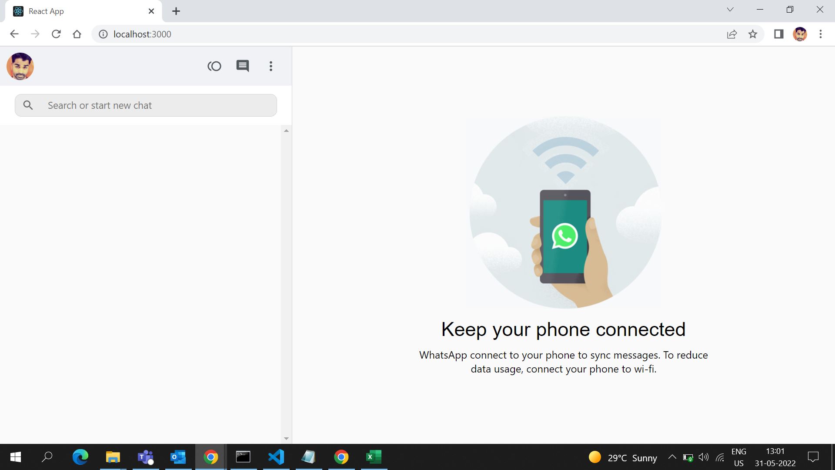Open Windows taskbar search
The height and width of the screenshot is (470, 835).
coord(47,457)
